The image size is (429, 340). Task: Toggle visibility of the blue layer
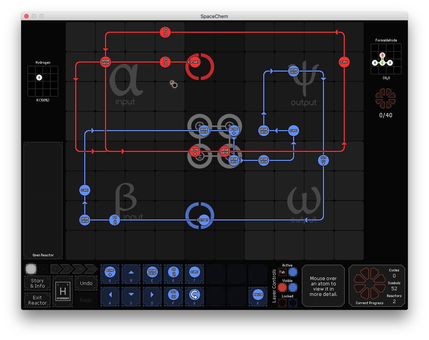pos(292,287)
